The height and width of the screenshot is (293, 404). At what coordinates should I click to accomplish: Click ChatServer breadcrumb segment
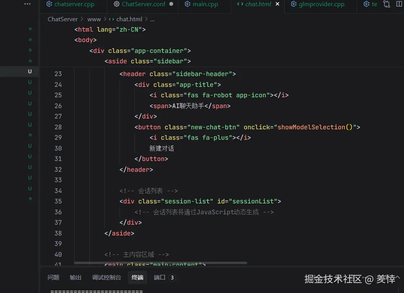pyautogui.click(x=63, y=19)
